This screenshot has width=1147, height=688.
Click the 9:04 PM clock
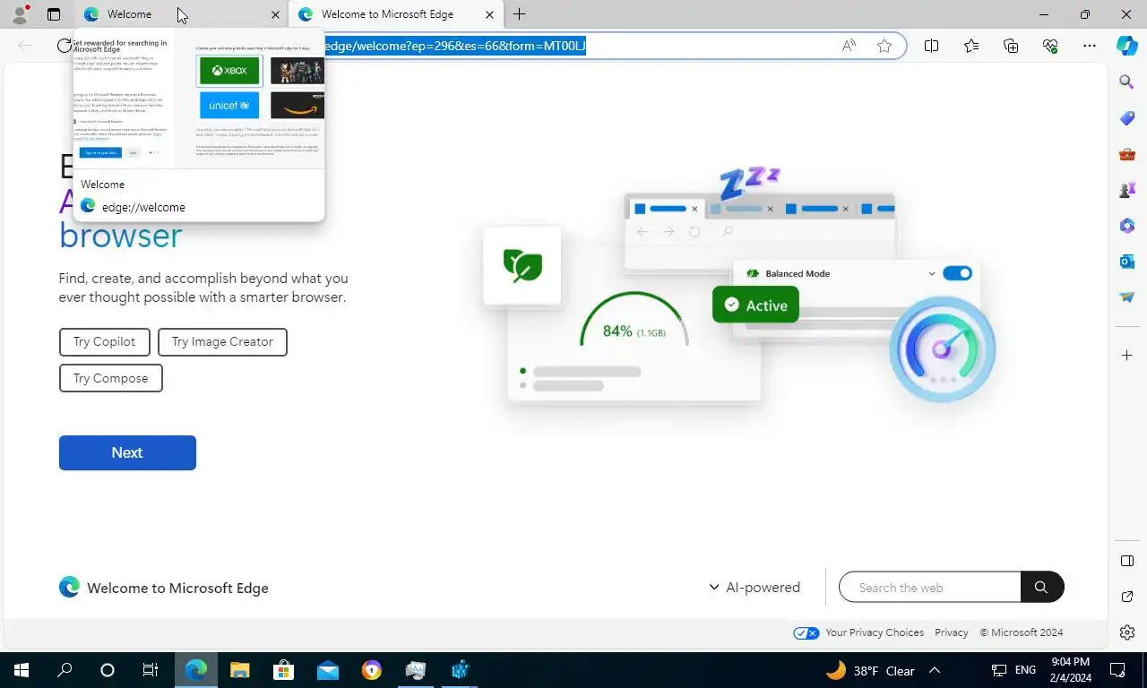pyautogui.click(x=1071, y=662)
